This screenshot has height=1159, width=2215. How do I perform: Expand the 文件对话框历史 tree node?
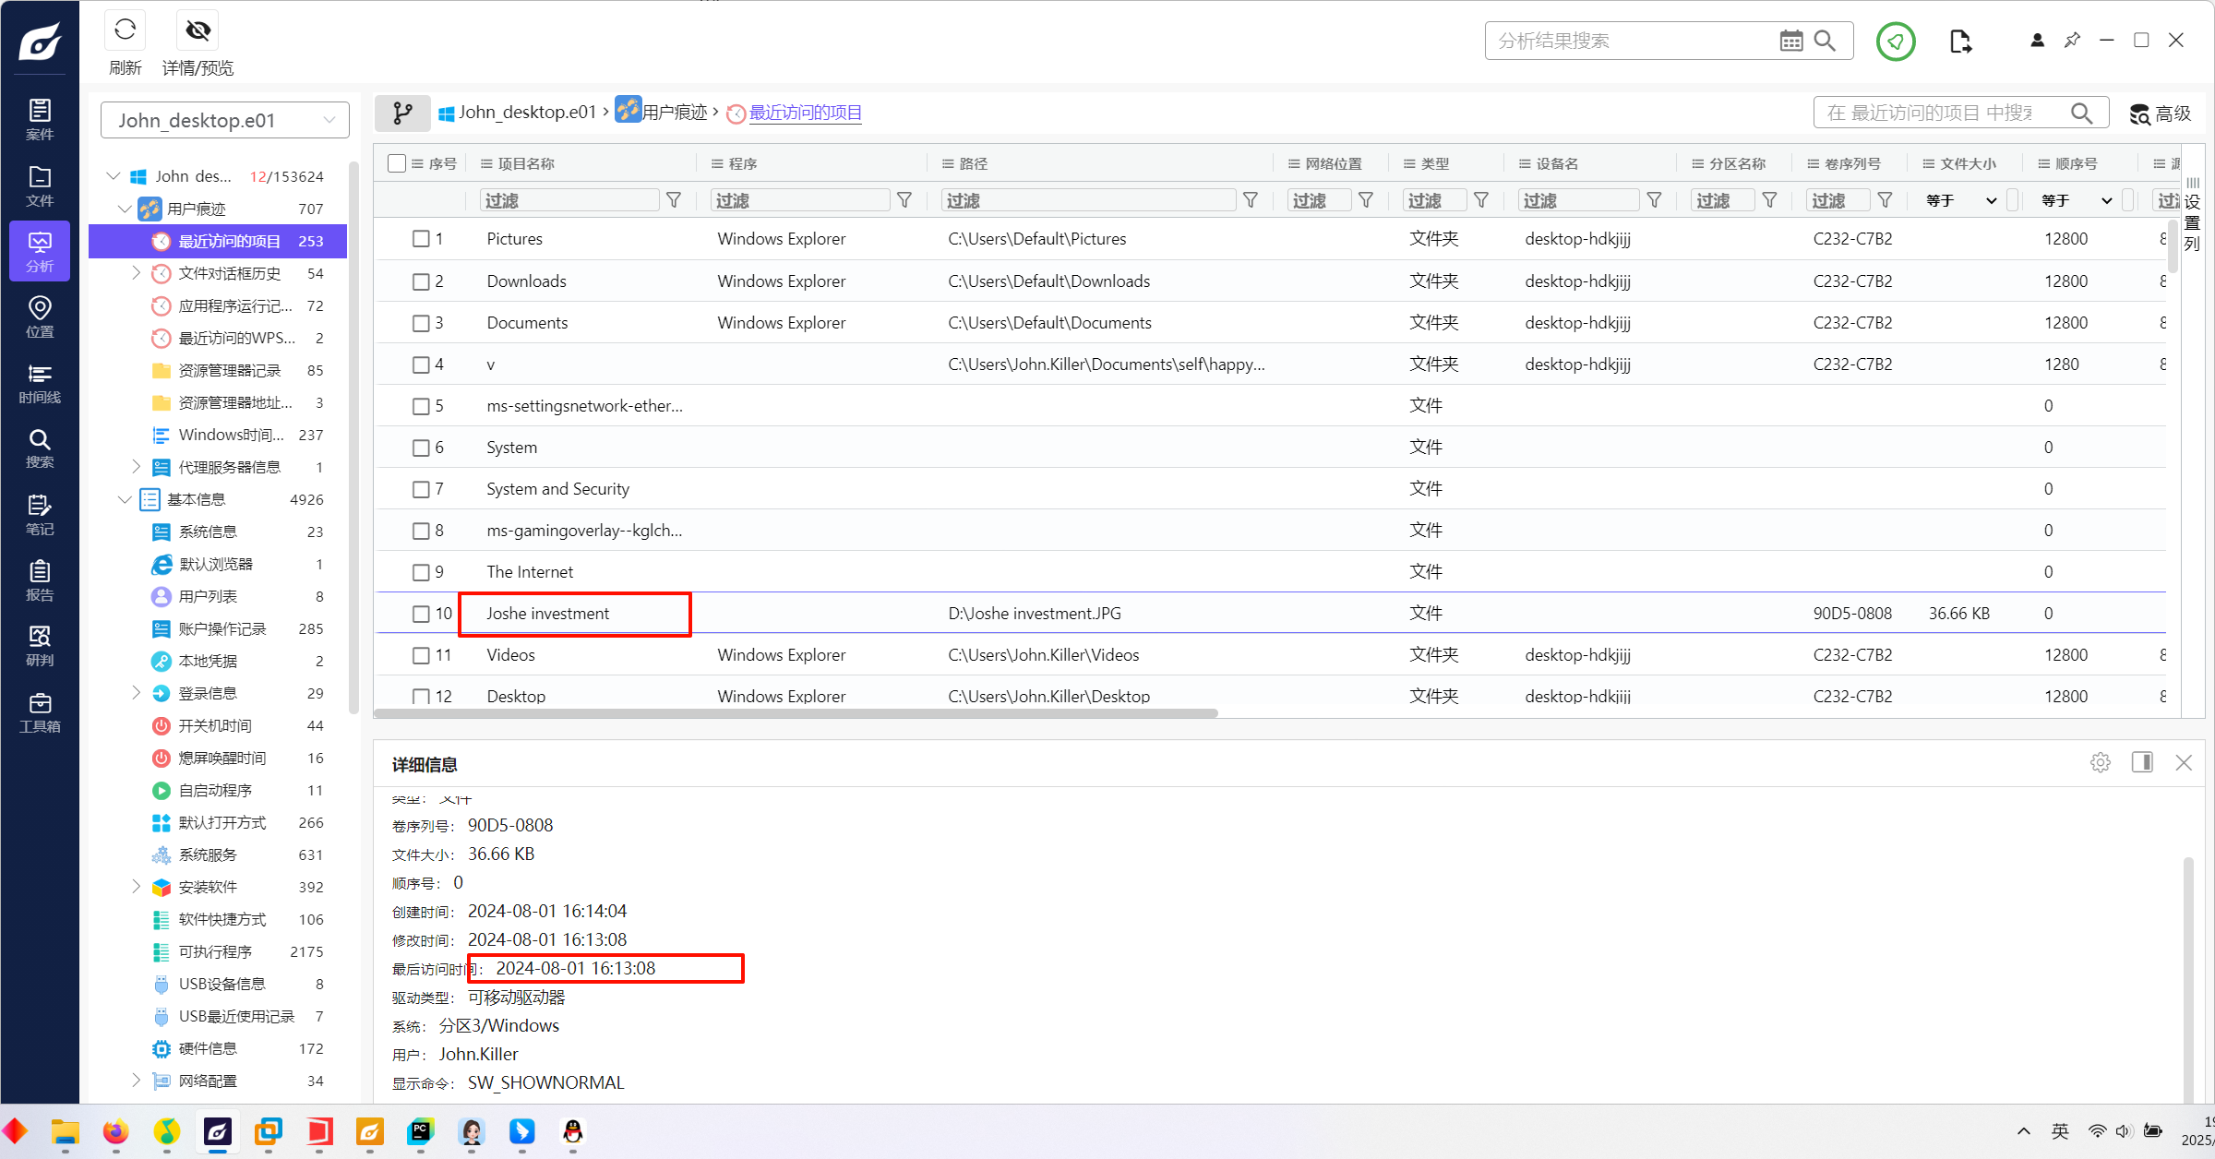pos(137,273)
